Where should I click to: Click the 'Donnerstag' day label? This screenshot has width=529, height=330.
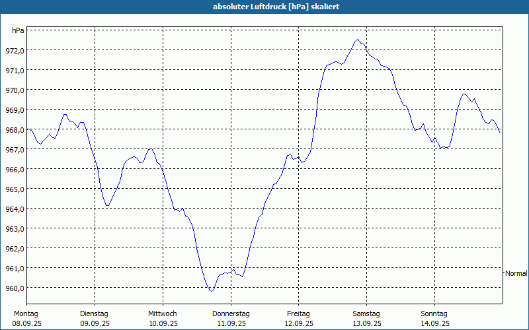point(231,314)
